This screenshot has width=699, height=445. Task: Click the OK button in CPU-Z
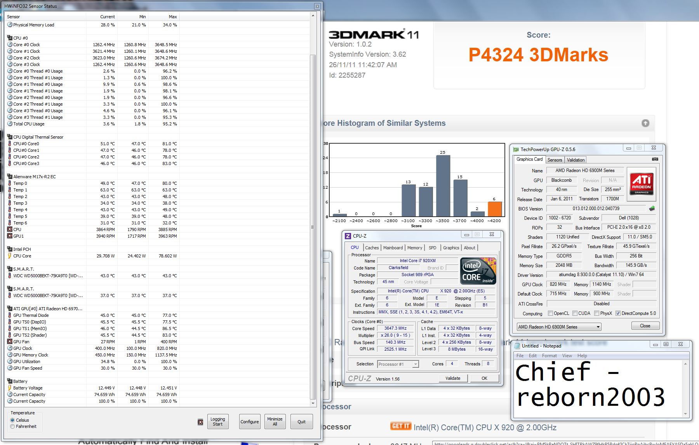point(484,378)
